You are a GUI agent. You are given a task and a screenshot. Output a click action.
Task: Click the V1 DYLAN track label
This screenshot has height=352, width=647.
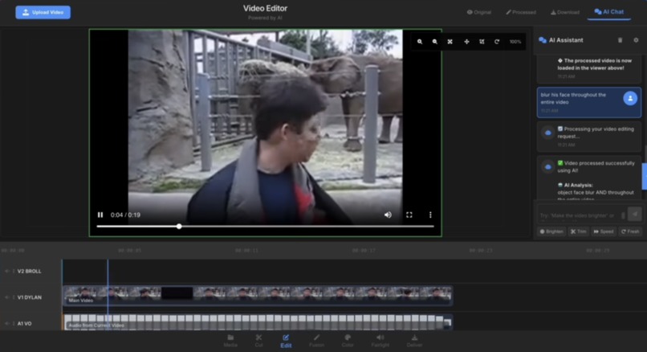click(29, 297)
